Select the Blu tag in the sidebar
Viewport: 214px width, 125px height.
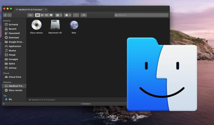10,99
